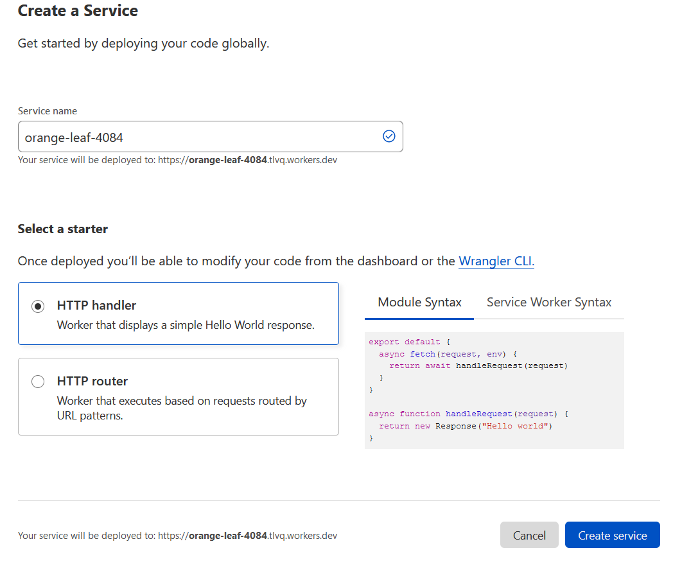This screenshot has height=564, width=682.
Task: Click the Create a Service heading
Action: pos(77,11)
